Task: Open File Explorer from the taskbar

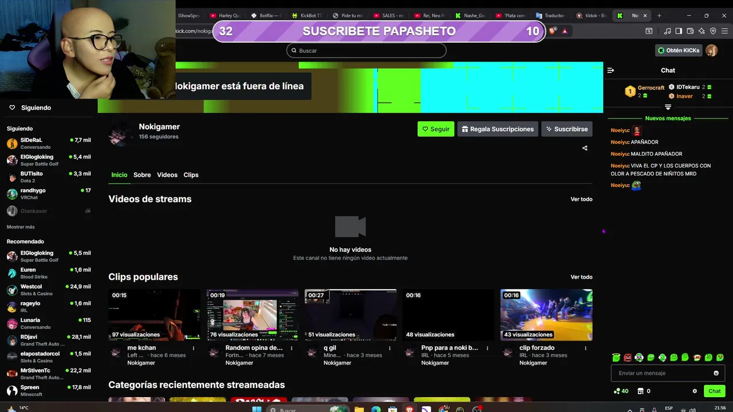Action: [x=359, y=409]
